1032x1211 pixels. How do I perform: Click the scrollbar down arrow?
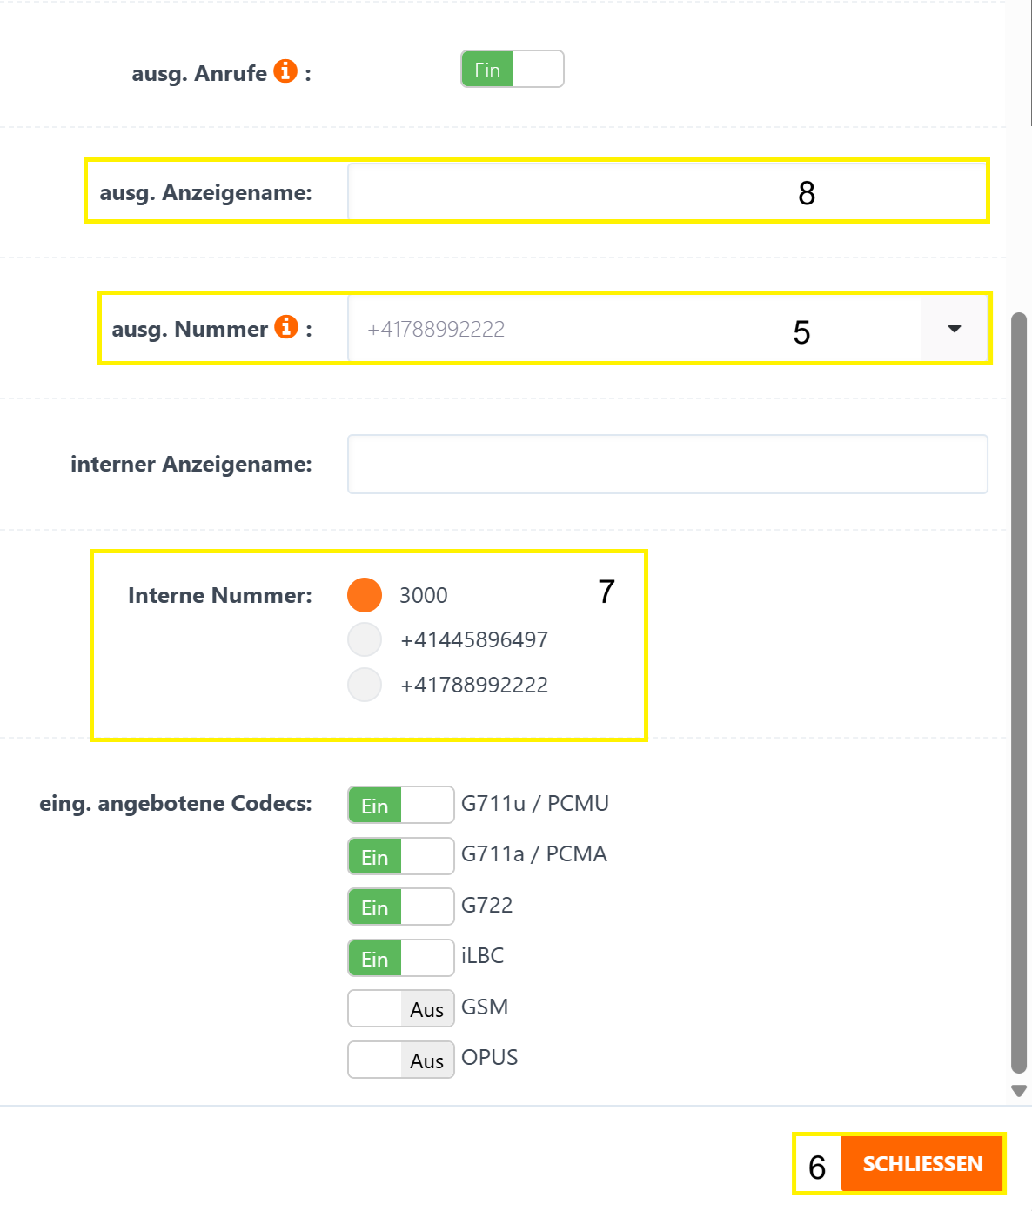[1019, 1091]
